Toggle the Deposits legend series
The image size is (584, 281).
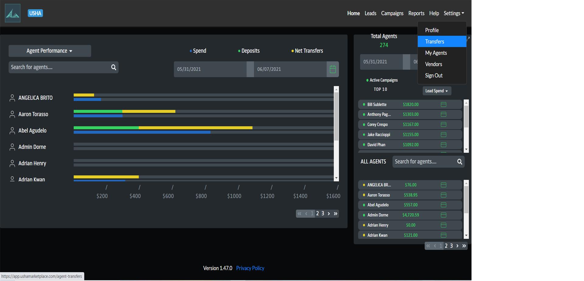[249, 51]
